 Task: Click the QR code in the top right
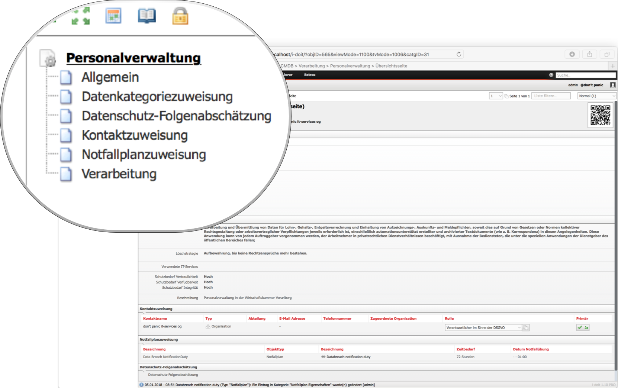pyautogui.click(x=600, y=115)
